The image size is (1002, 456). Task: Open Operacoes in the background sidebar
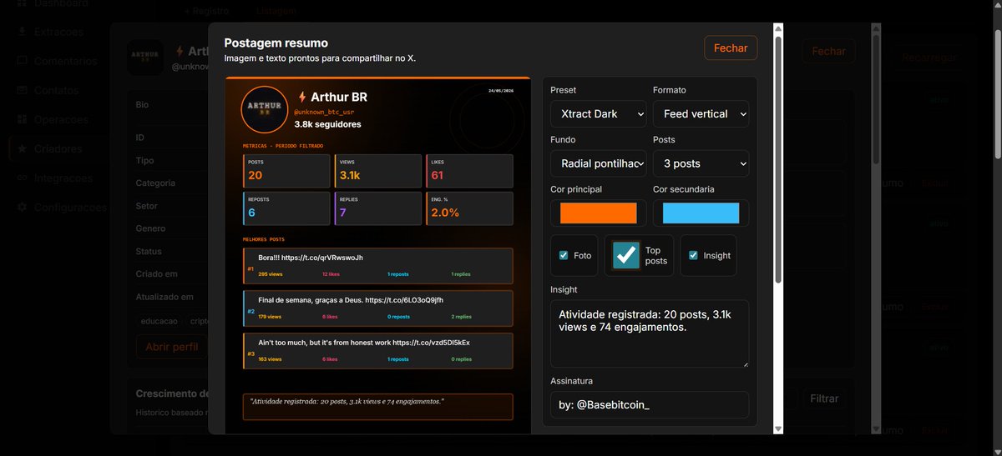tap(61, 119)
